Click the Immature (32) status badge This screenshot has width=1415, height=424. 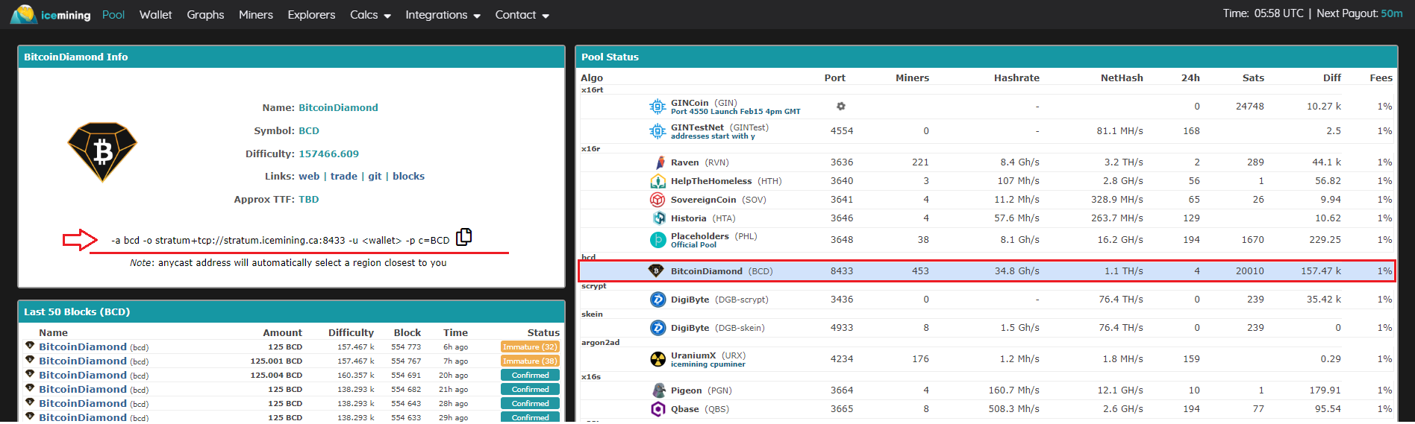tap(530, 347)
